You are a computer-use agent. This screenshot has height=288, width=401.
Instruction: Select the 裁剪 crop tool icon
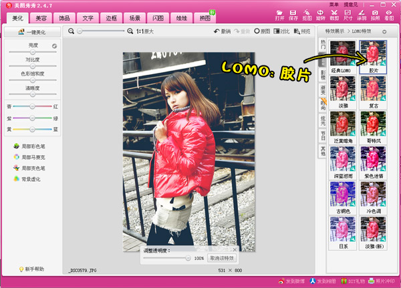pyautogui.click(x=333, y=15)
